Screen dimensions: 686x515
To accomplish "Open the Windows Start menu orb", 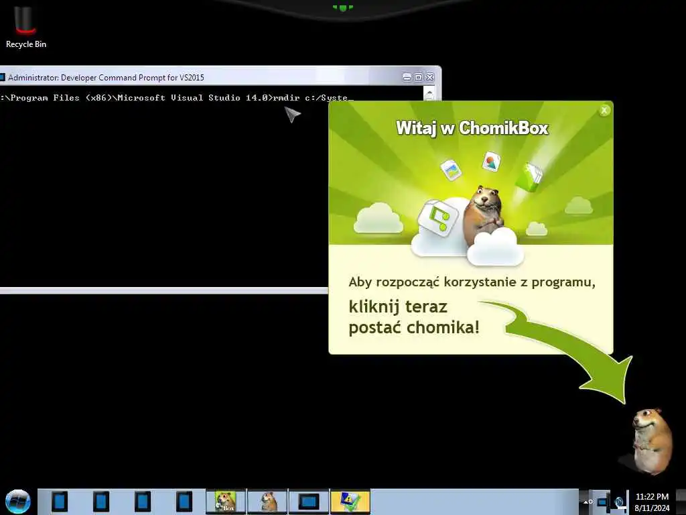I will 17,502.
